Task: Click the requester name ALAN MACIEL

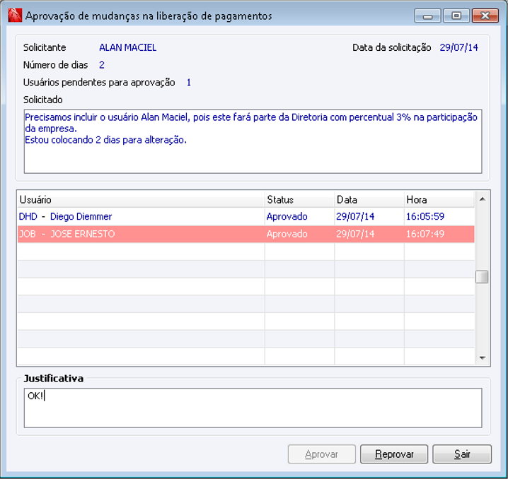Action: (127, 47)
